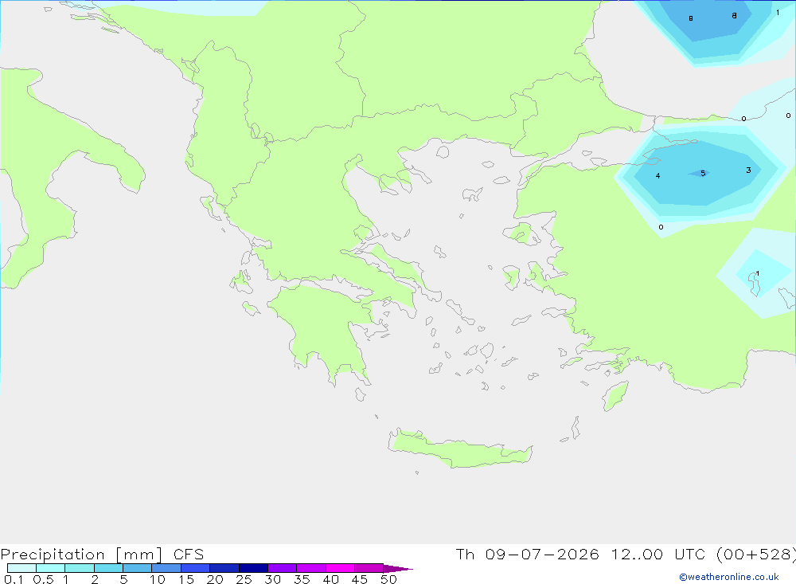Click the 5 mm blue legend swatch

pos(137,568)
